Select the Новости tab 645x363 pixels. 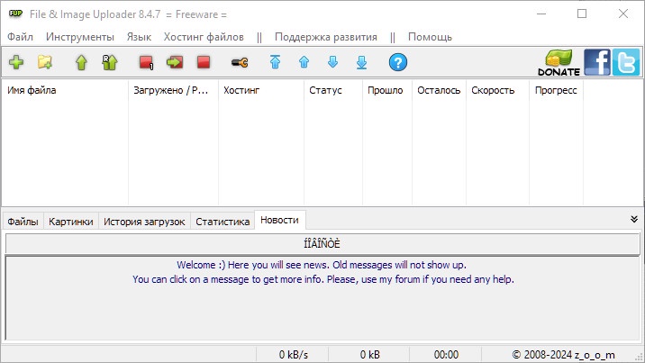tap(280, 220)
